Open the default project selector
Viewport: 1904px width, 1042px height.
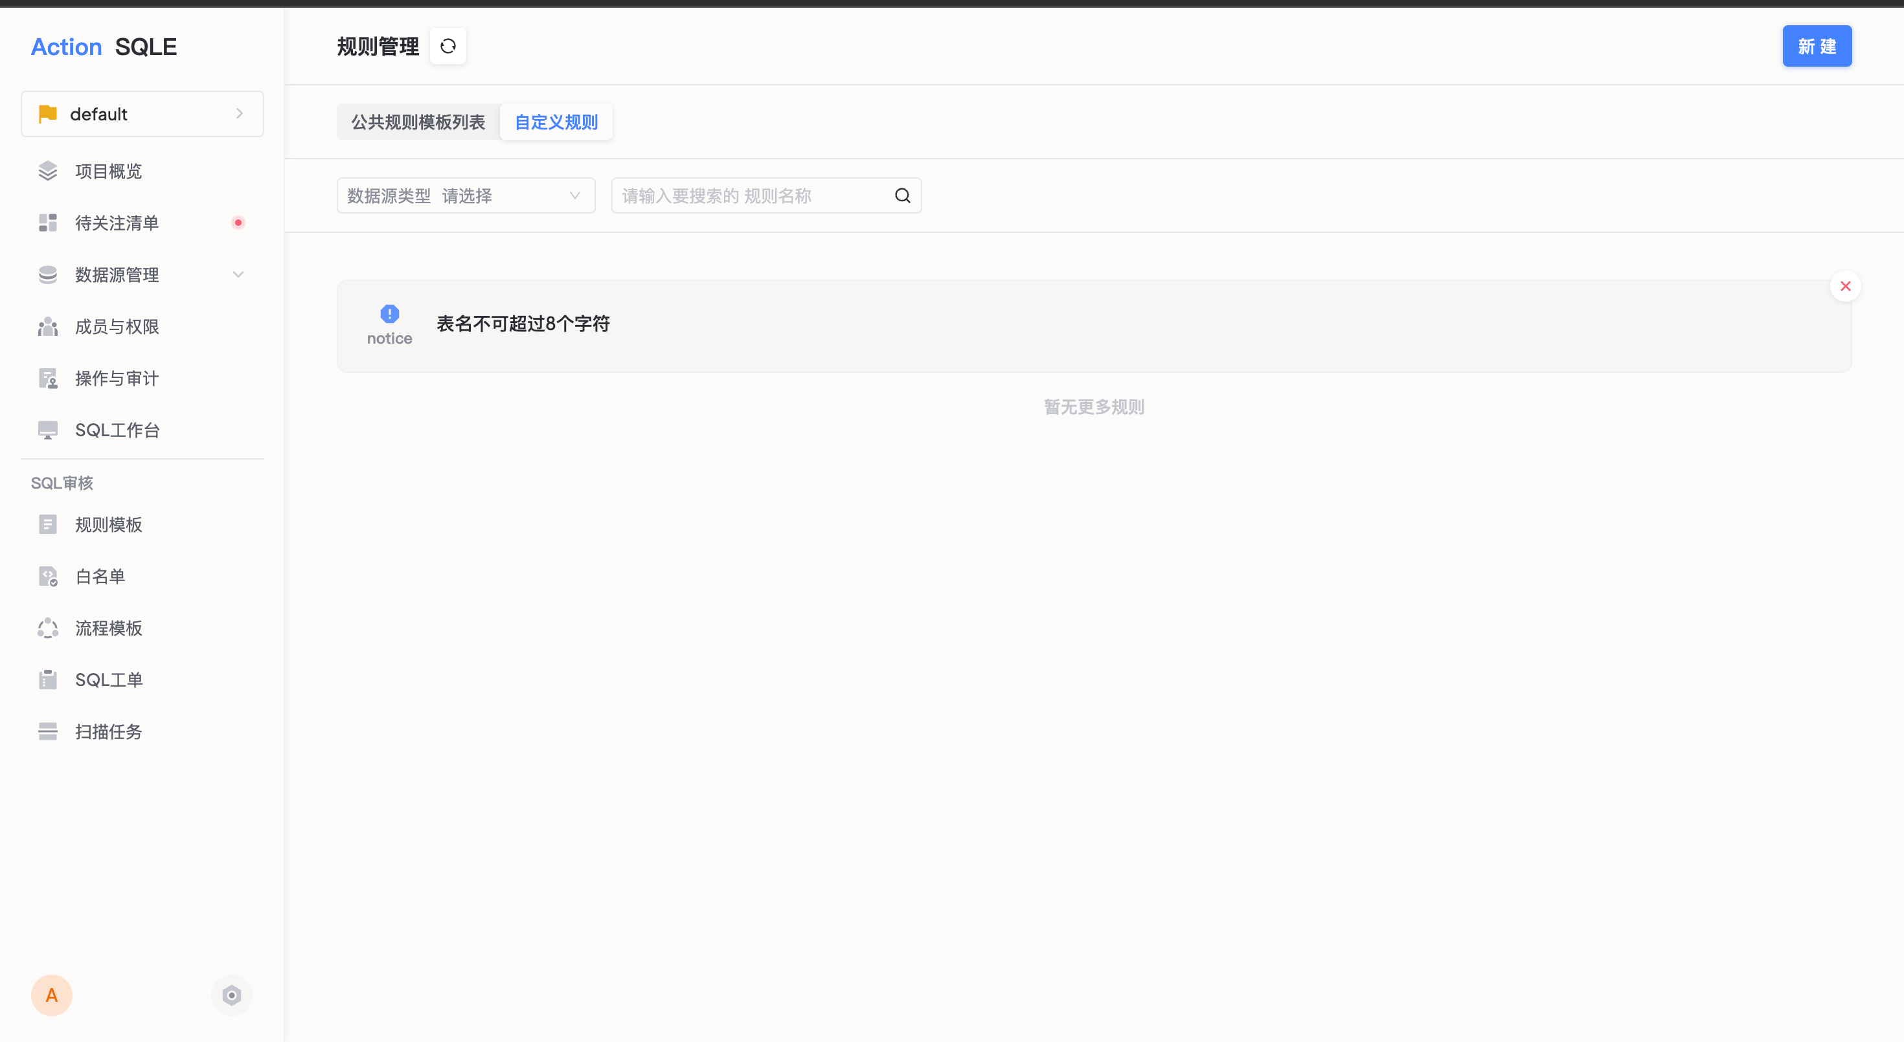pyautogui.click(x=142, y=114)
